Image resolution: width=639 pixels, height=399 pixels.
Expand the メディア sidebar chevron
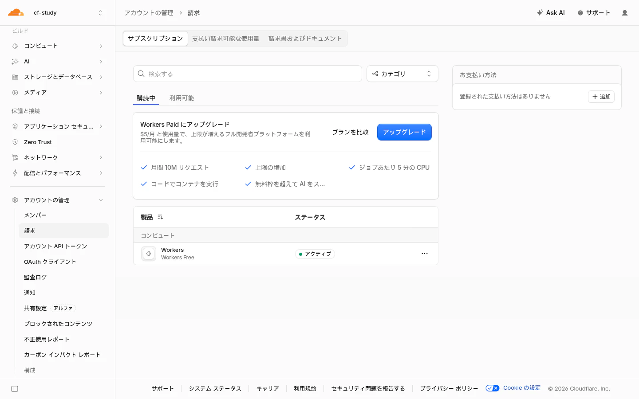click(x=101, y=93)
